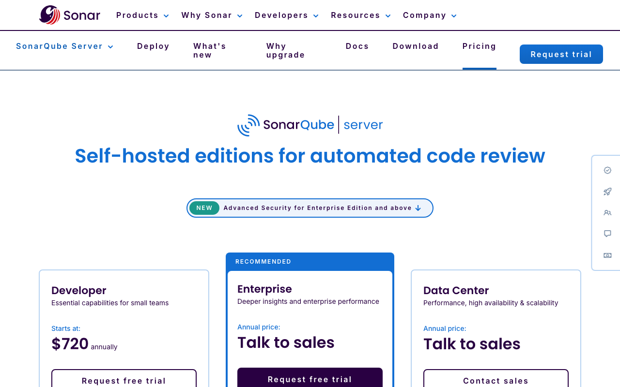Viewport: 620px width, 387px height.
Task: Open the Products menu
Action: [x=142, y=15]
